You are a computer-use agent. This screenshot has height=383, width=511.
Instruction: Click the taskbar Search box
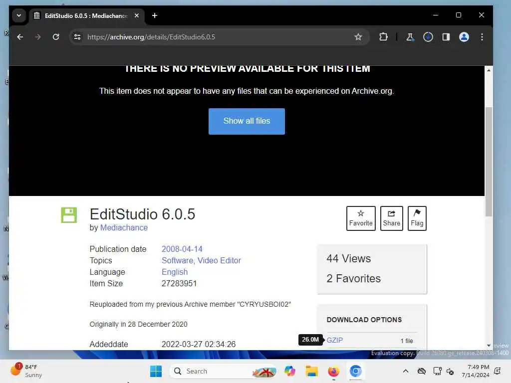tap(224, 371)
